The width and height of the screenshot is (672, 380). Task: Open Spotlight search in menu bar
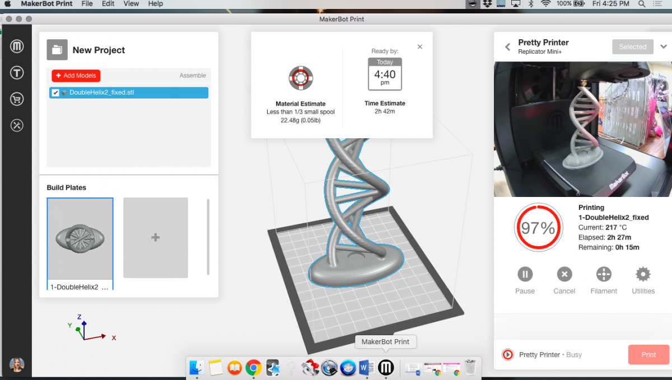642,4
